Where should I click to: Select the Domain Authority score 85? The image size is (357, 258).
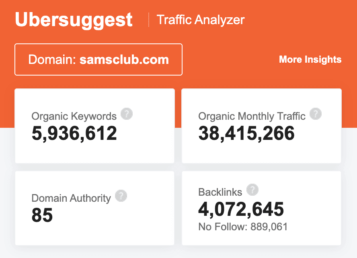pos(42,215)
